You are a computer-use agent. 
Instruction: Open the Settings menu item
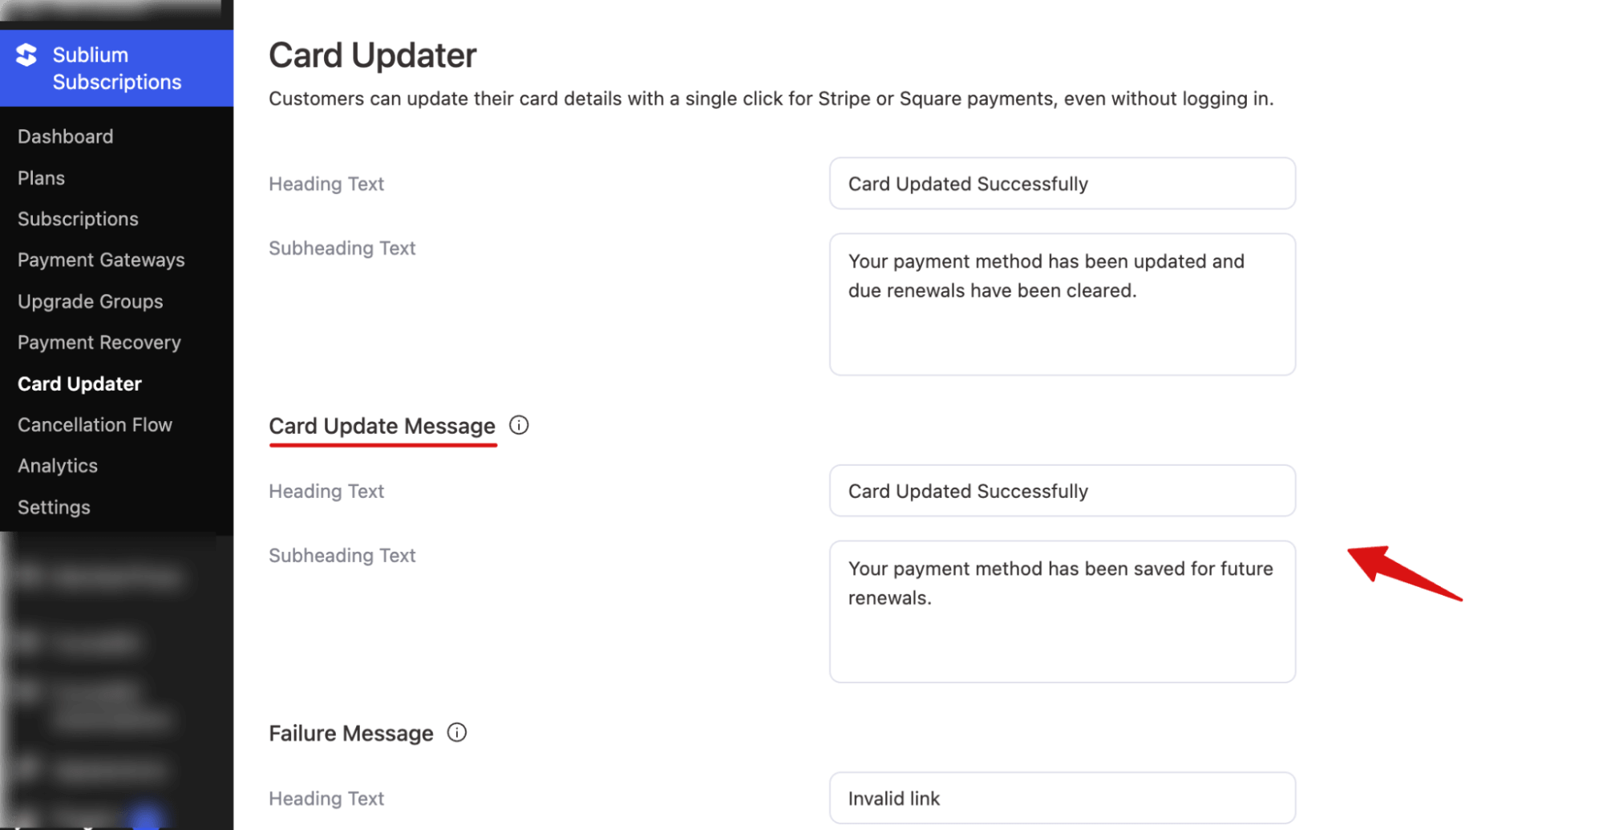[x=54, y=507]
